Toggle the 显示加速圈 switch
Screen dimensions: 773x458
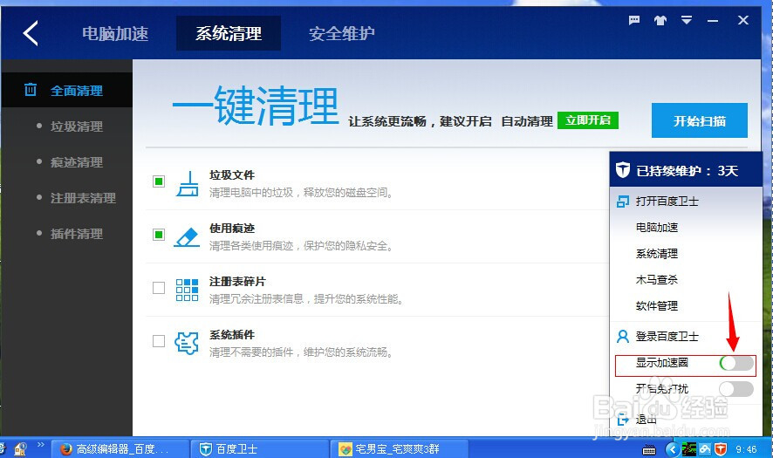(736, 363)
